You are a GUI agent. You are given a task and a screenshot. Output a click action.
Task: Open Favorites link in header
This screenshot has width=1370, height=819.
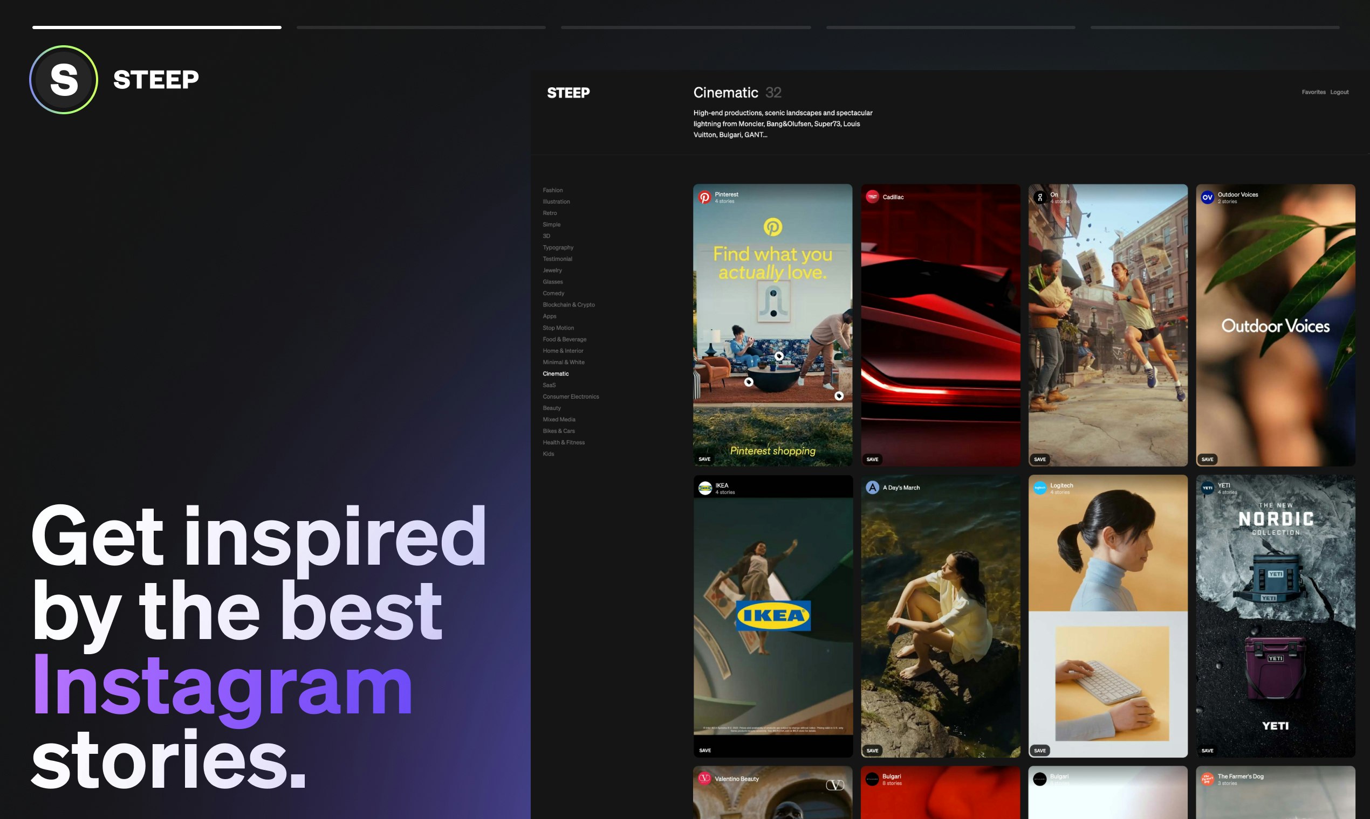[1313, 92]
